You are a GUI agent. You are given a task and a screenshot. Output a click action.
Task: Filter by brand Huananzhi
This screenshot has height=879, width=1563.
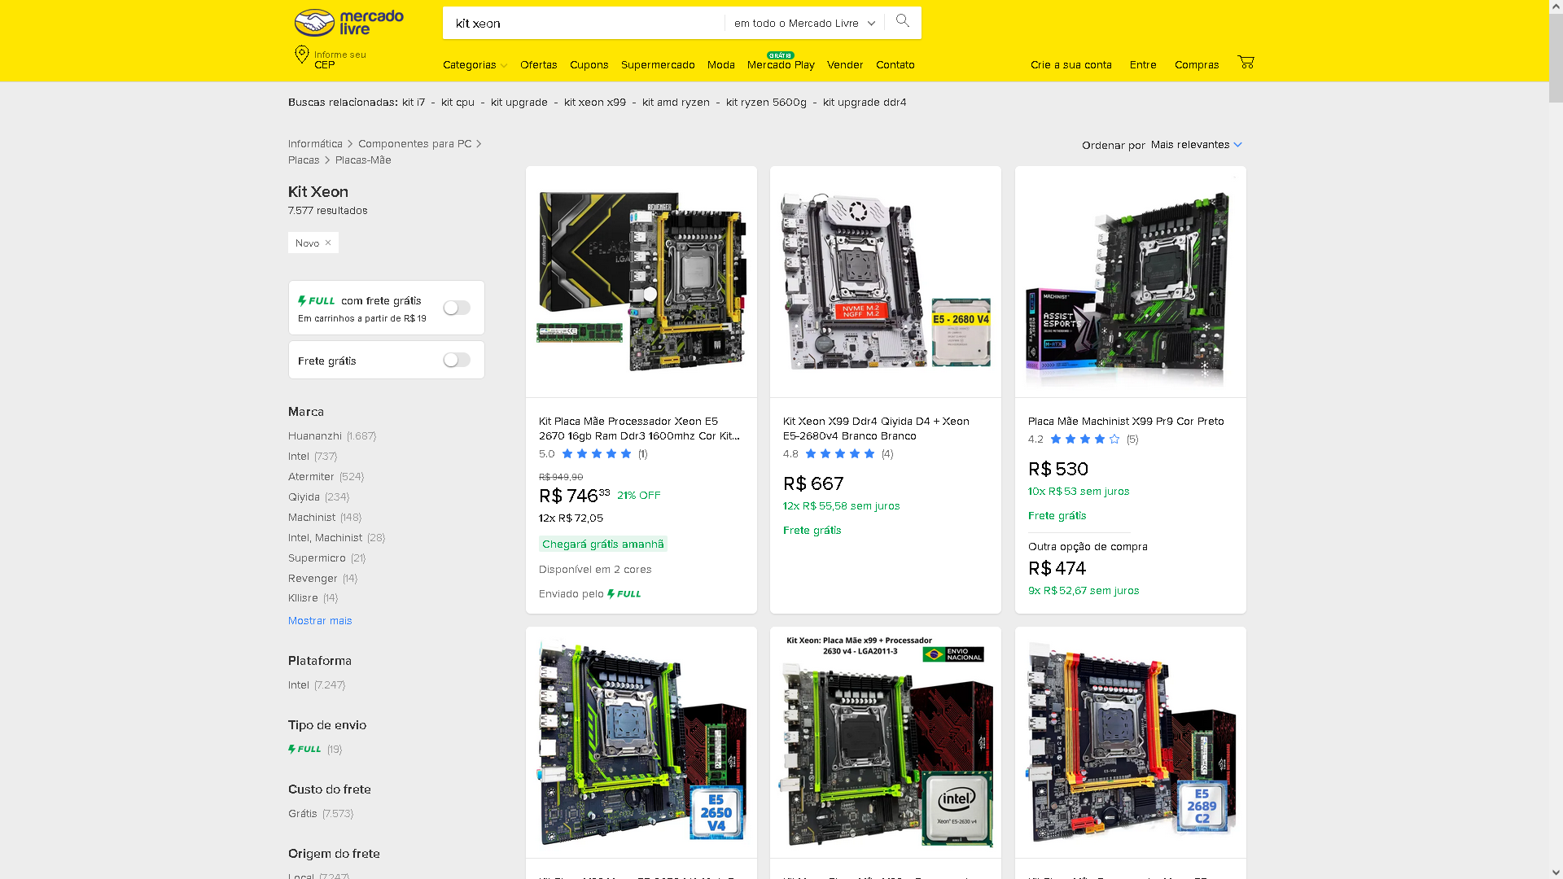pos(332,436)
